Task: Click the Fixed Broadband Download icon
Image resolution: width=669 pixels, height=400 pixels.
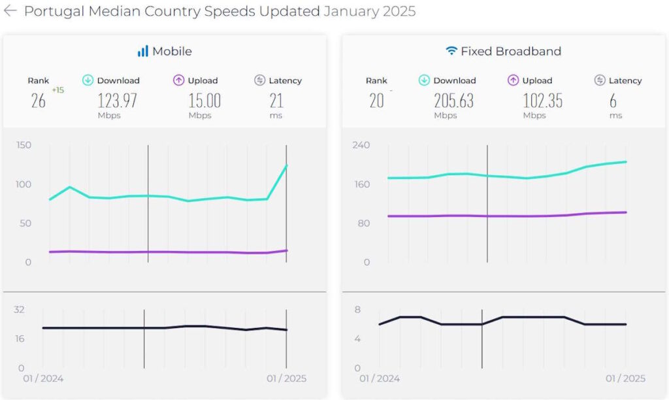Action: click(424, 80)
